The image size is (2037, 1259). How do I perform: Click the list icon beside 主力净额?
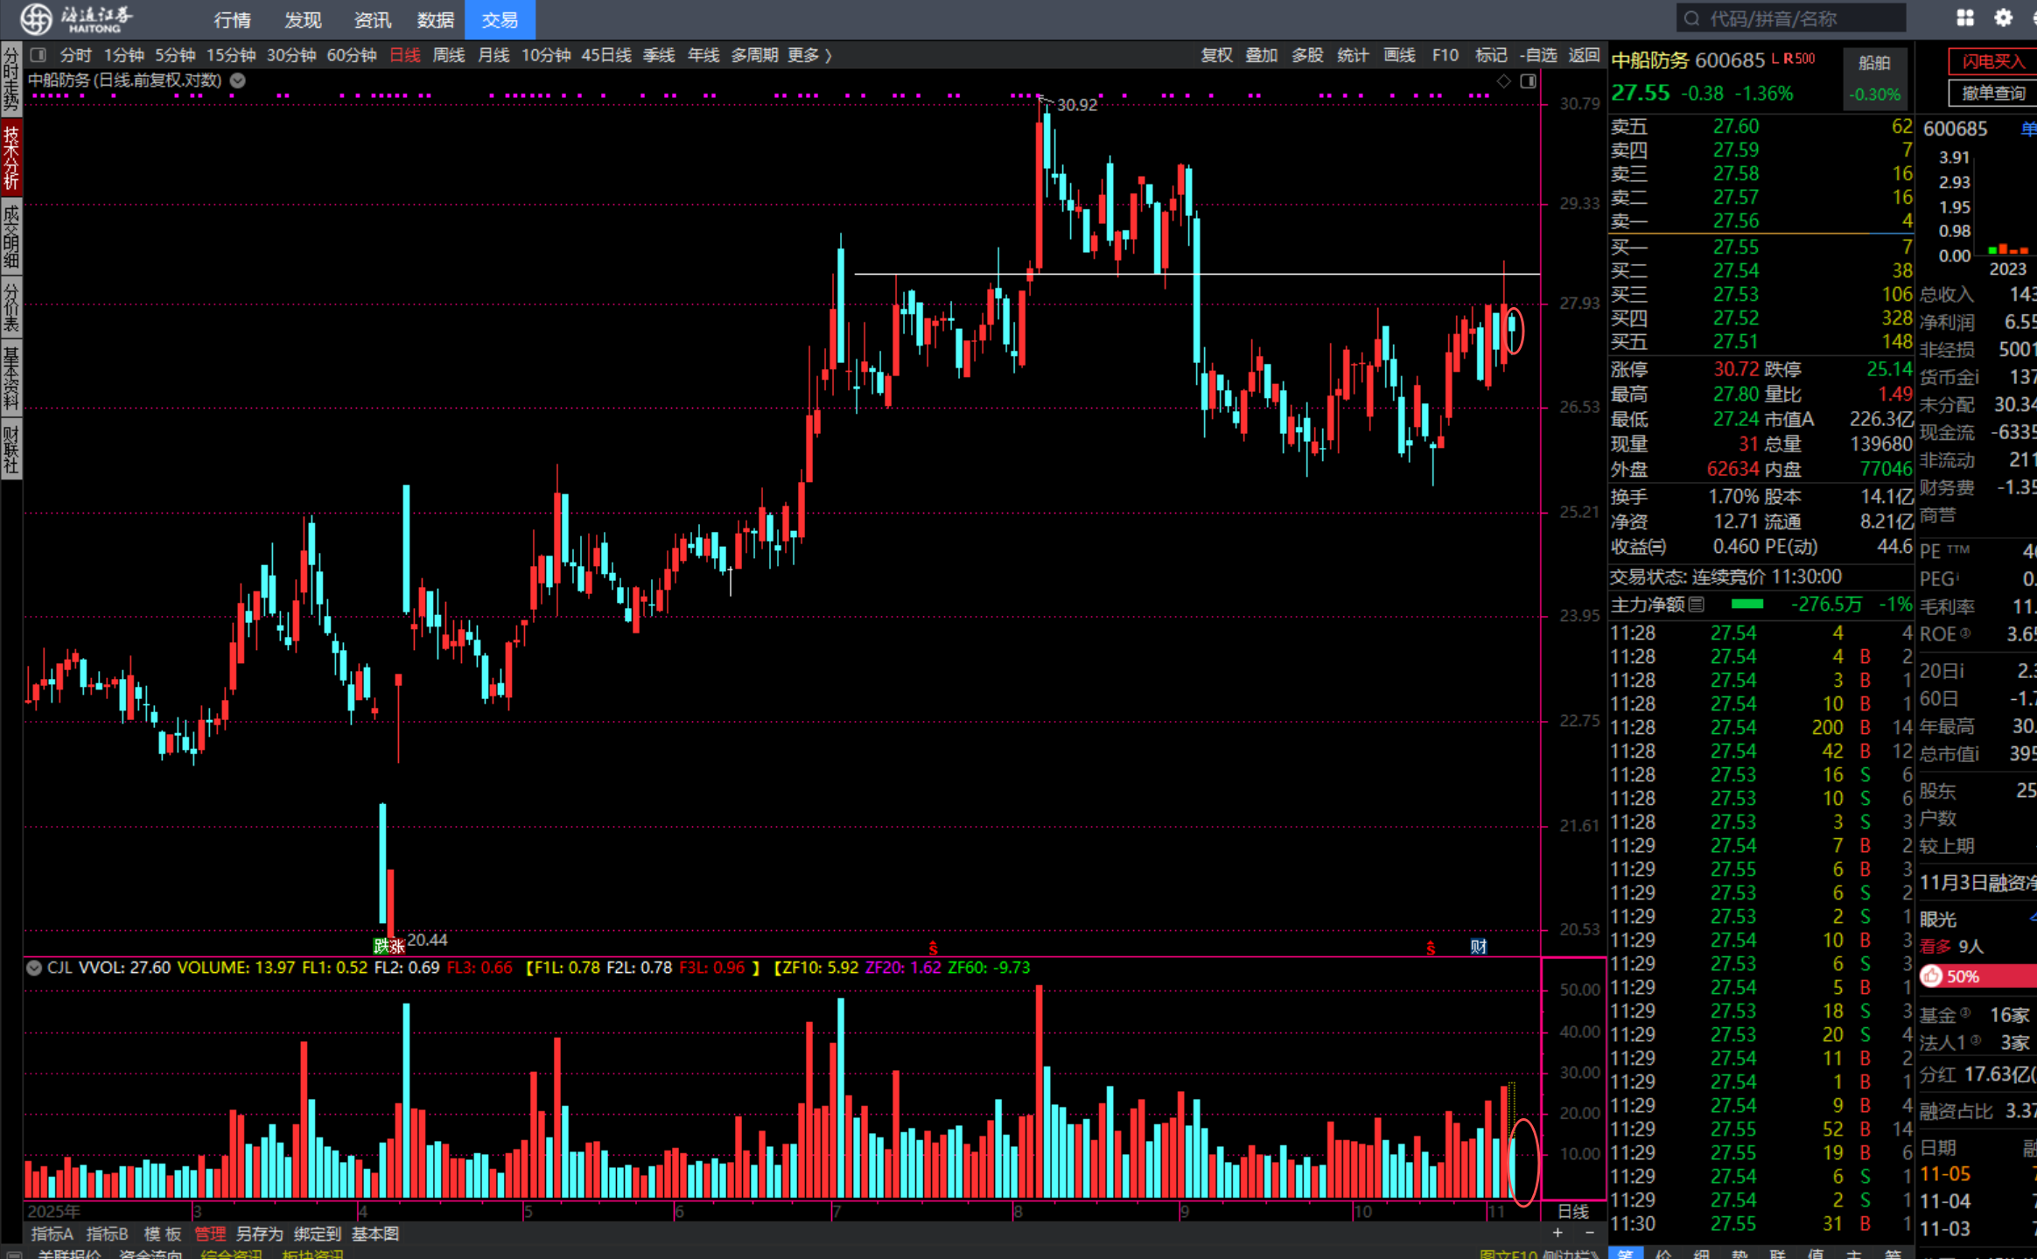click(x=1697, y=605)
